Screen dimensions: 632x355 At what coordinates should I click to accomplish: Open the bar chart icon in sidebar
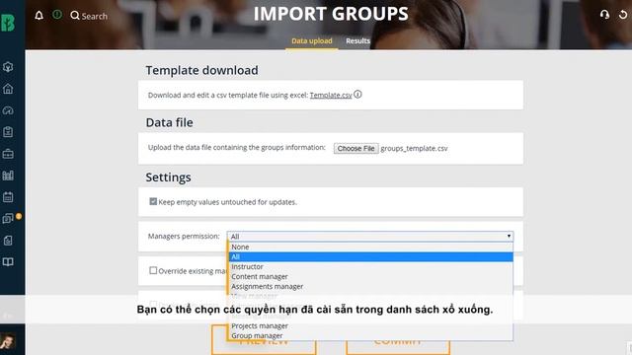(8, 176)
